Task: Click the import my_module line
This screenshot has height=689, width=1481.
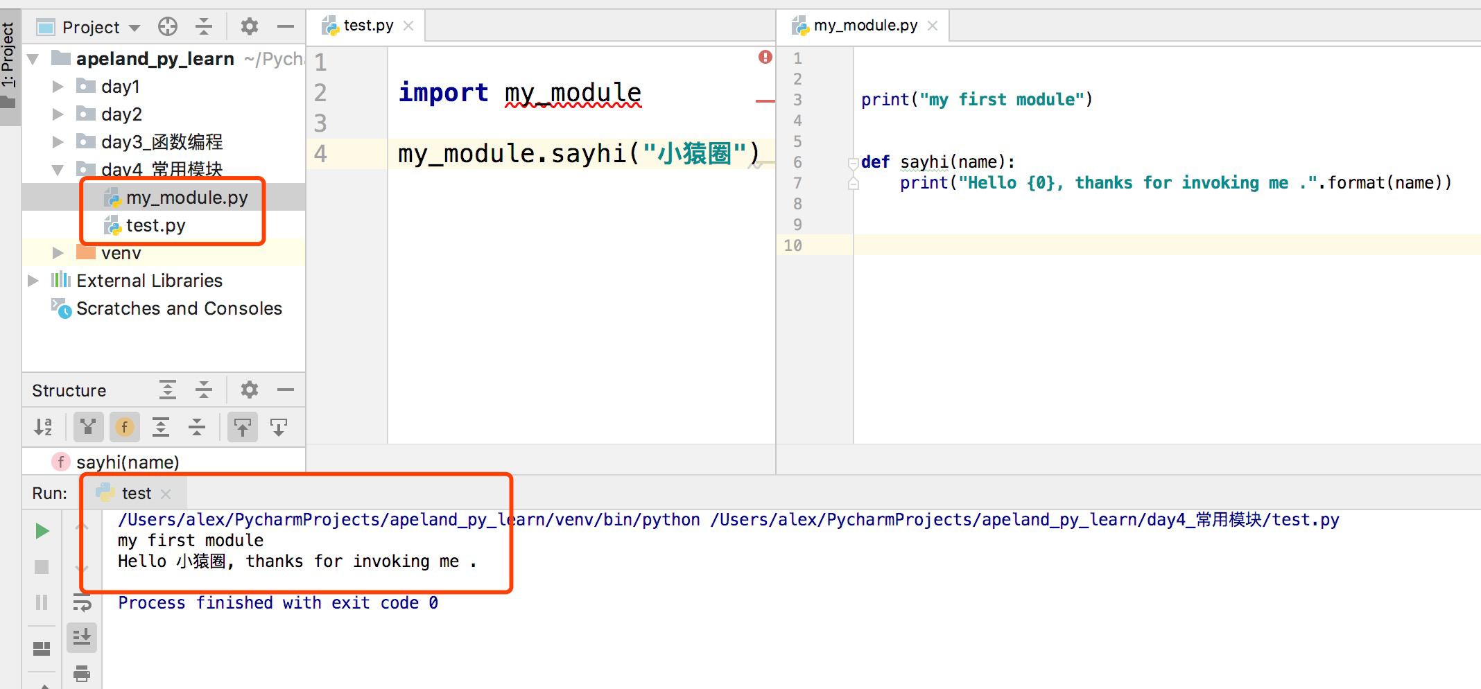Action: pyautogui.click(x=520, y=93)
